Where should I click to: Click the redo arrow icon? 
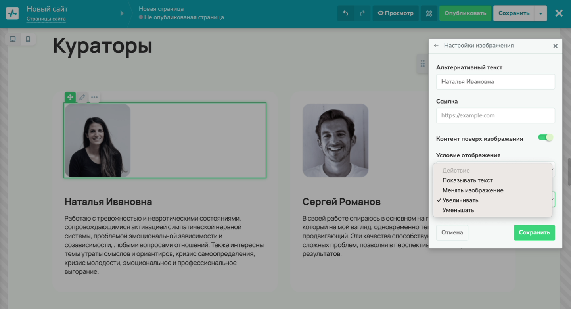pyautogui.click(x=362, y=13)
